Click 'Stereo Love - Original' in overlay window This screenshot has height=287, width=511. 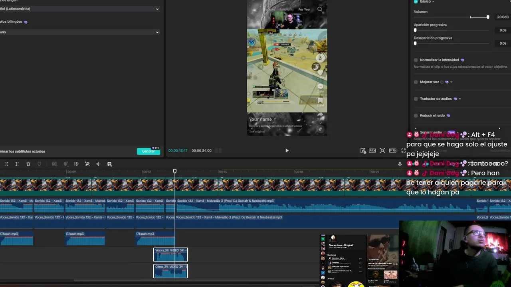point(341,245)
